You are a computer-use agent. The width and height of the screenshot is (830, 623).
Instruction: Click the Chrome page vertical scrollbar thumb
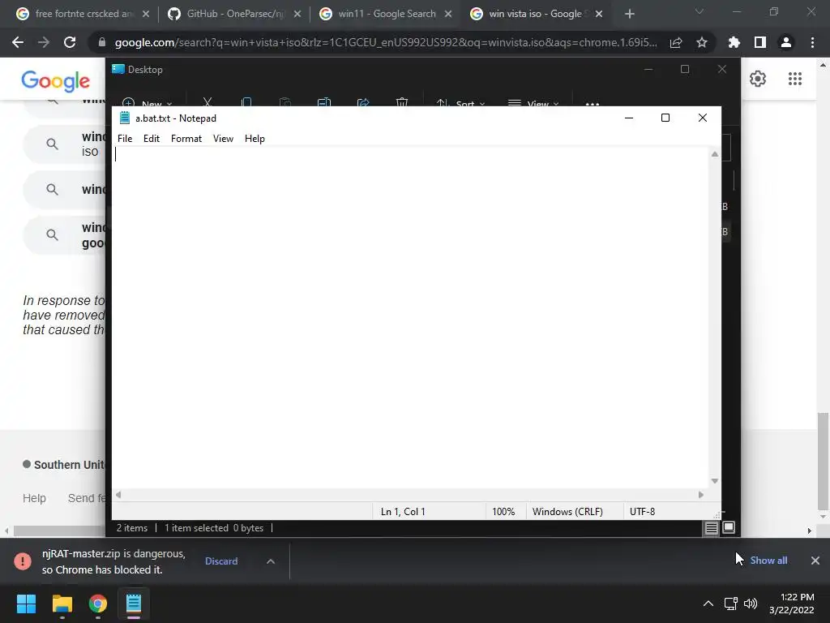click(823, 461)
